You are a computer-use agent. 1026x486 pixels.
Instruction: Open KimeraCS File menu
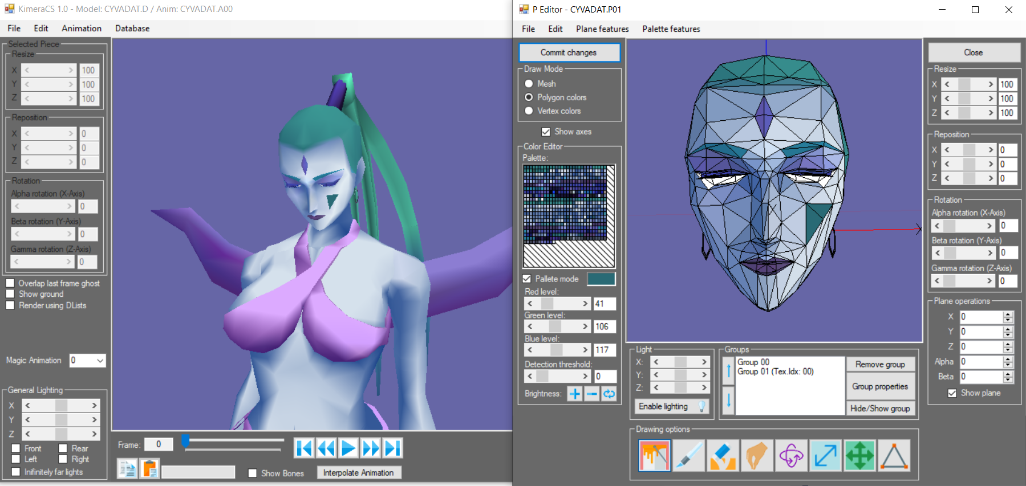pos(14,28)
